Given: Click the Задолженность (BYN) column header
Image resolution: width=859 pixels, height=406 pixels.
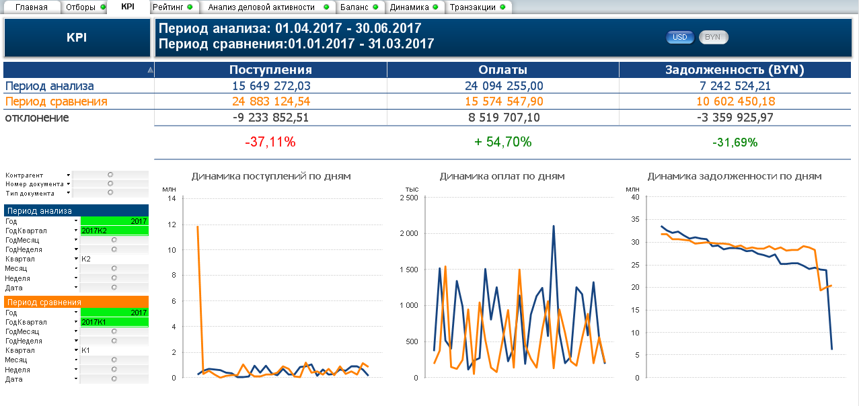Looking at the screenshot, I should pos(735,70).
